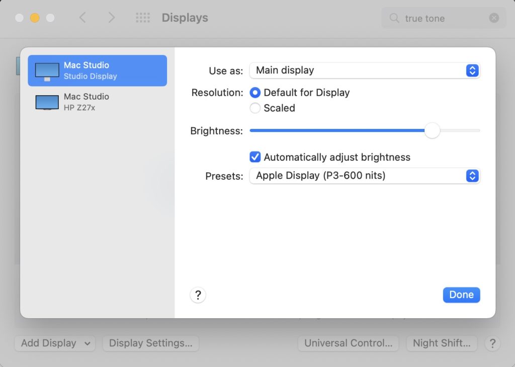Image resolution: width=515 pixels, height=367 pixels.
Task: Click the Brightness slider knob
Action: coord(432,130)
